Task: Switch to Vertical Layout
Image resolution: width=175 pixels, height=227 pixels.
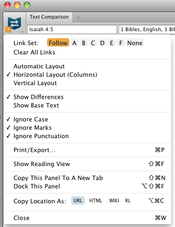Action: pos(35,83)
